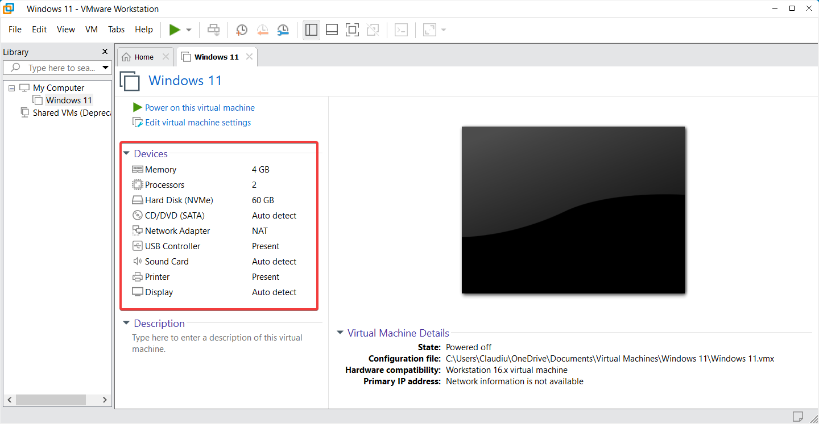Click Send Ctrl+Alt+Del toolbar icon
The width and height of the screenshot is (819, 424).
(x=214, y=30)
